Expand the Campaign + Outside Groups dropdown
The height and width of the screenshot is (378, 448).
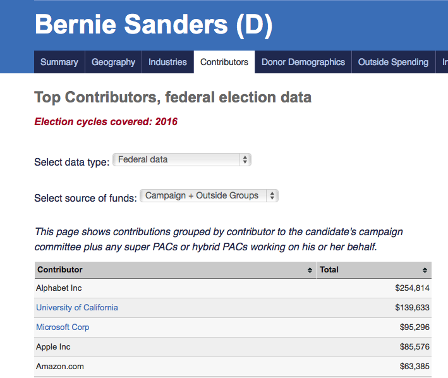(209, 196)
